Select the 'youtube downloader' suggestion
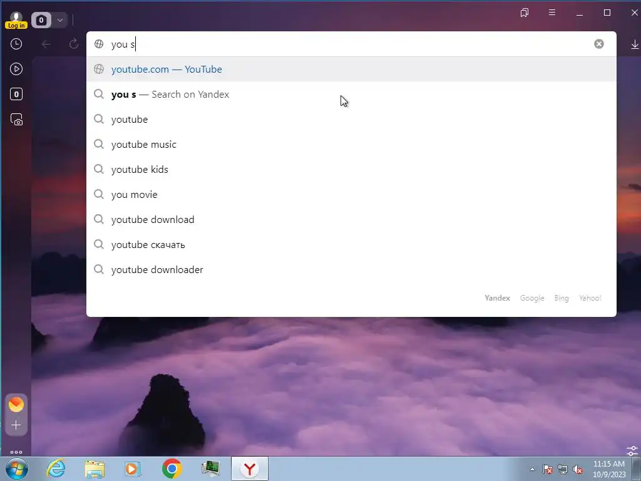641x481 pixels. coord(351,269)
